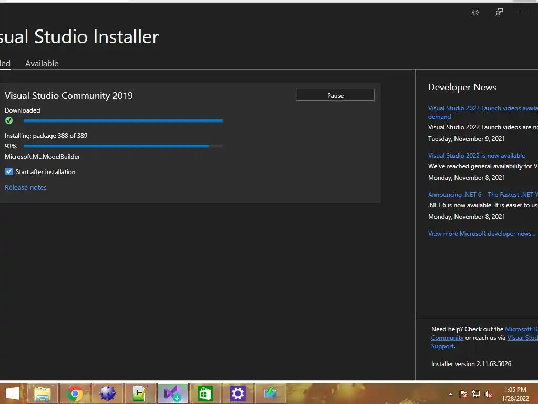Open Visual Studio 2022 is now available link
Viewport: 538px width, 404px height.
(x=476, y=156)
